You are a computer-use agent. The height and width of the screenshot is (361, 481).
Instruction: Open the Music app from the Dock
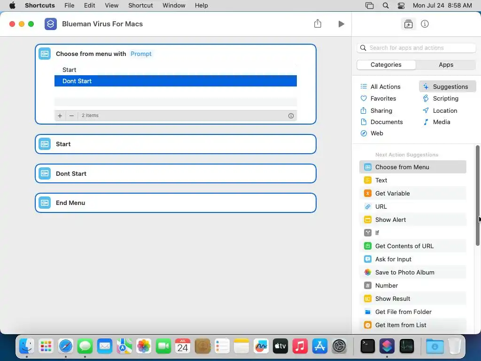(300, 346)
